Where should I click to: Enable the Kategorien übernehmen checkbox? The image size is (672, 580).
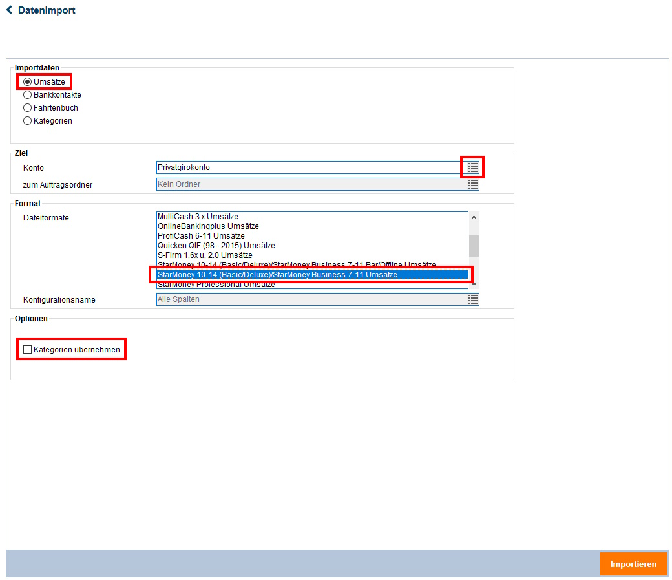pyautogui.click(x=27, y=350)
